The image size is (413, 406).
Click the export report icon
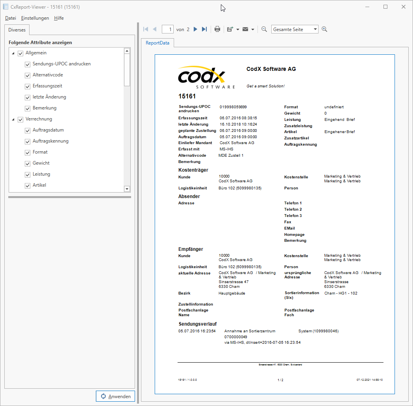pos(230,29)
